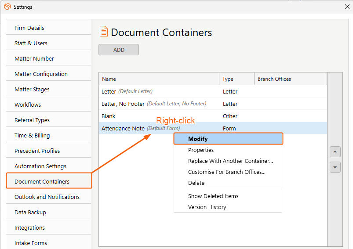Sort list by Name column header
353x249 pixels.
click(x=158, y=79)
